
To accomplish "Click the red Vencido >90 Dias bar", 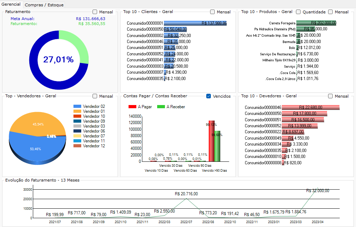I will point(212,141).
